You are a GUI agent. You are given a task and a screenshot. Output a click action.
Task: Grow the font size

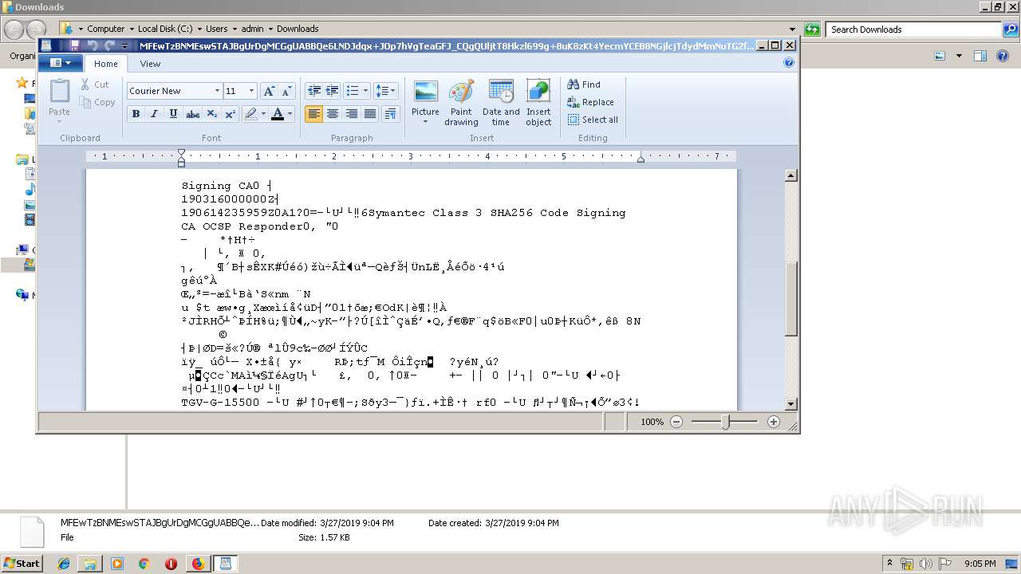point(269,91)
